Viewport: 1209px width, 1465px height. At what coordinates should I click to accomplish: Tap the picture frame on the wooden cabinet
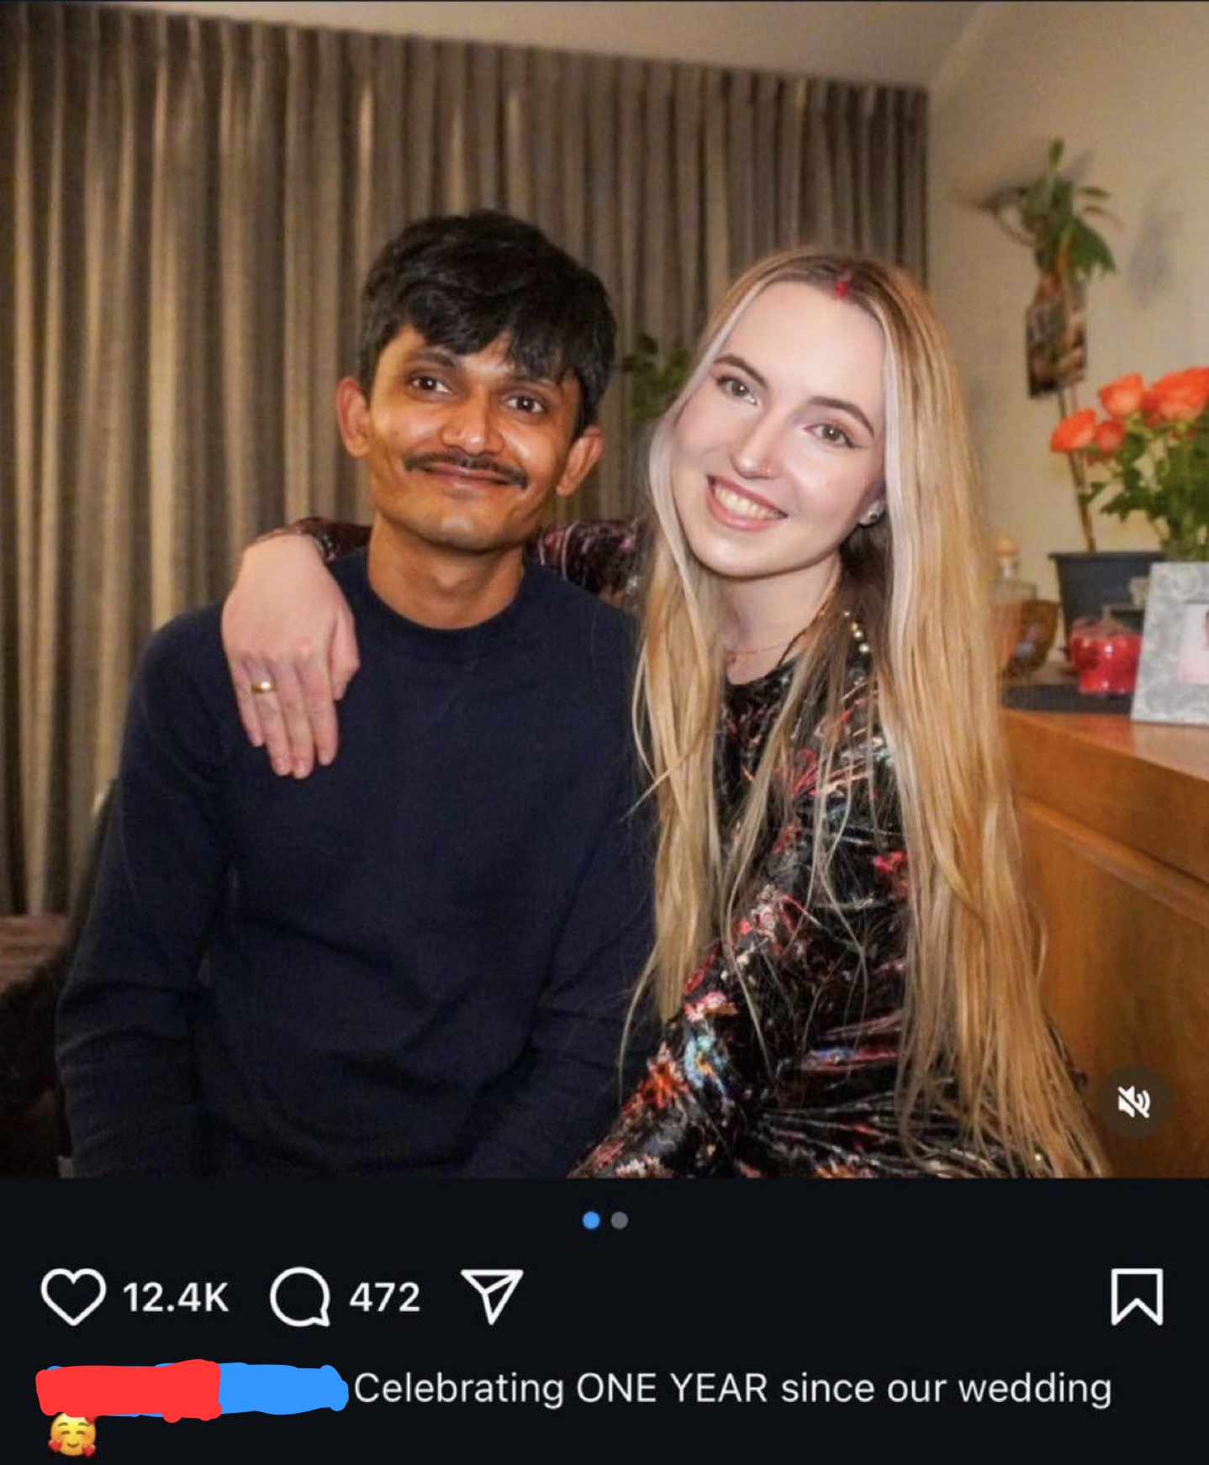[1171, 643]
